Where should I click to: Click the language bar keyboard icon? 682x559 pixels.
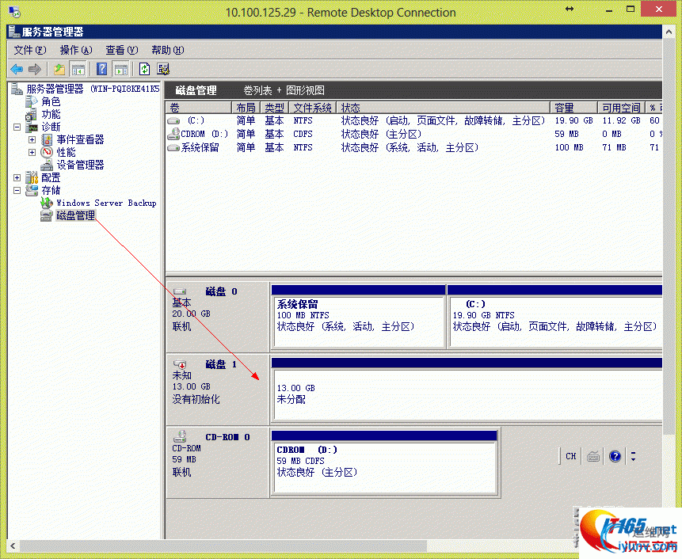tap(593, 456)
